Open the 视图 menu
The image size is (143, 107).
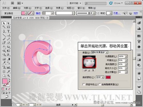click(x=70, y=8)
